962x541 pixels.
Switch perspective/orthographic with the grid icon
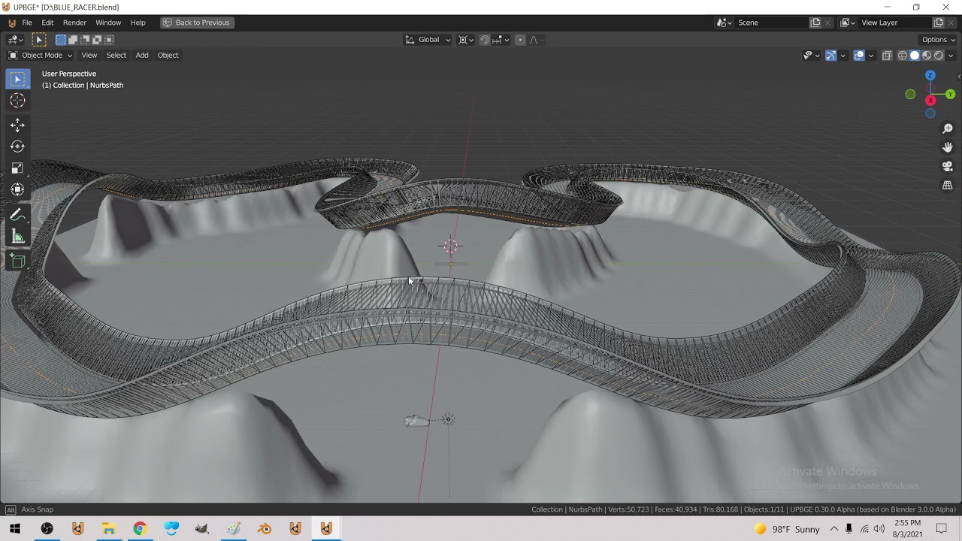(948, 185)
